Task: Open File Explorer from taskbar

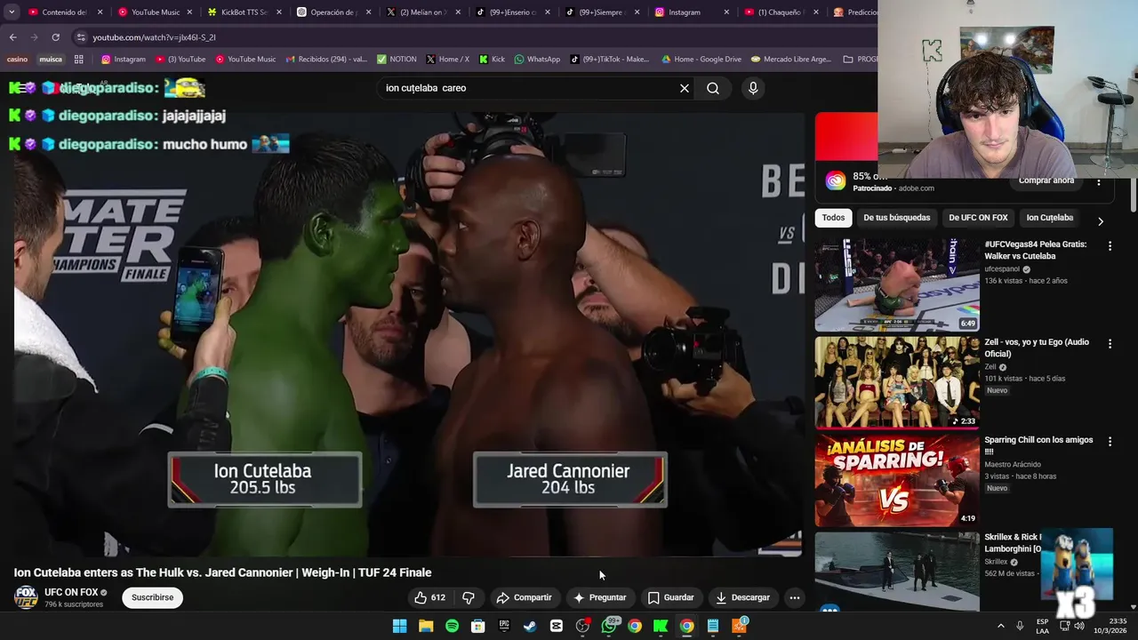Action: click(426, 626)
